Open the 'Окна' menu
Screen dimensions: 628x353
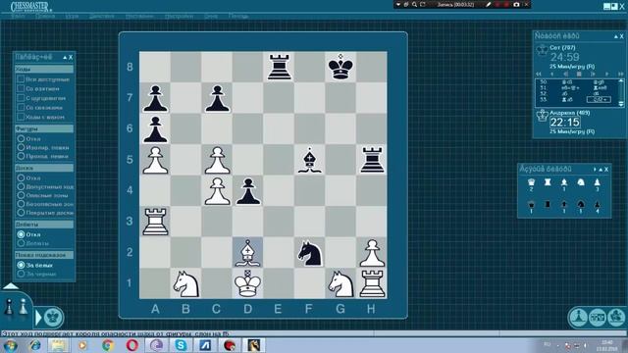point(211,16)
